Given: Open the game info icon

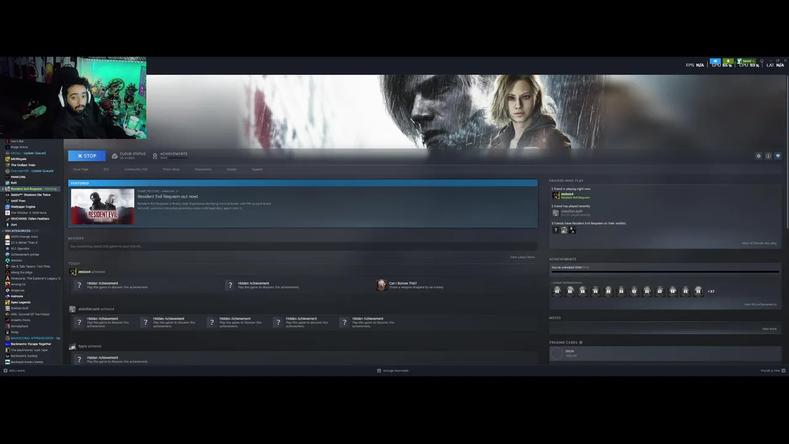Looking at the screenshot, I should tap(768, 156).
